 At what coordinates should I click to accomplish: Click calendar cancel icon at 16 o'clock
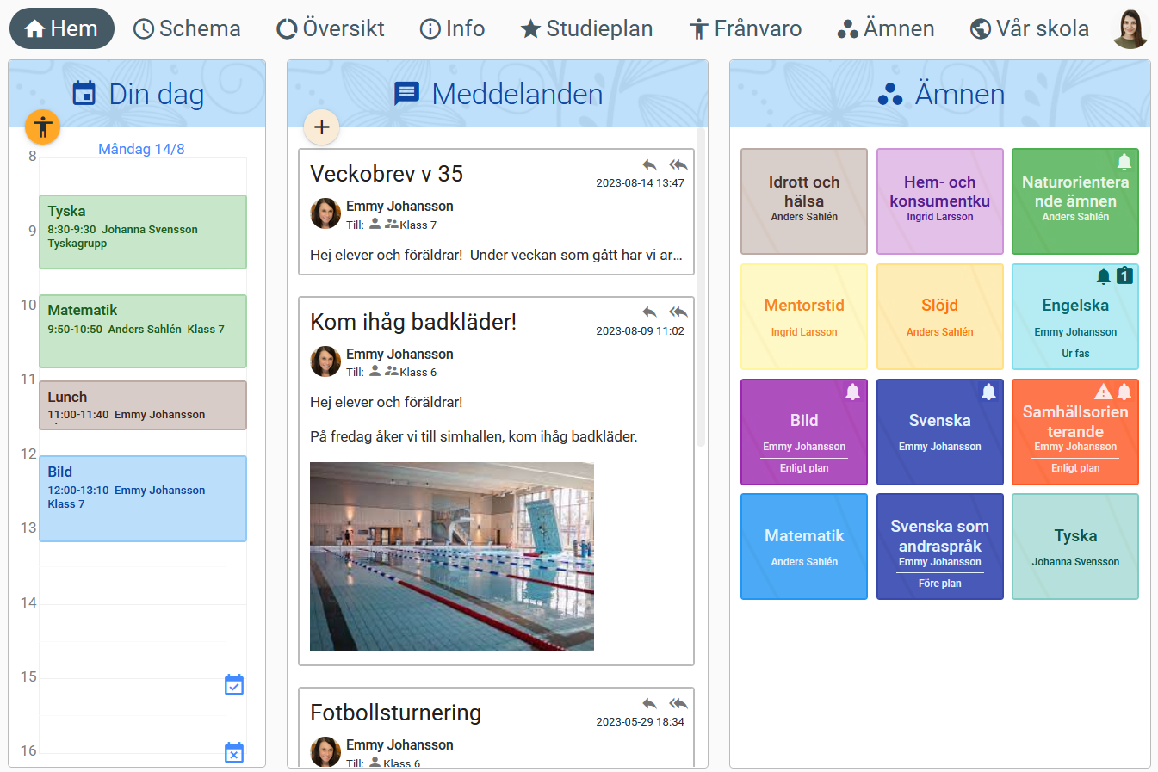tap(234, 752)
